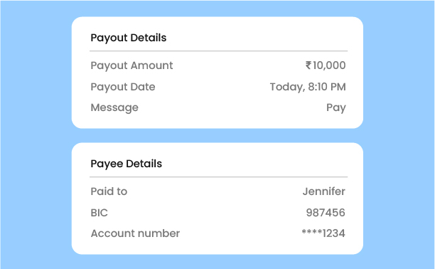Select the Paid to label
435x269 pixels.
(109, 191)
